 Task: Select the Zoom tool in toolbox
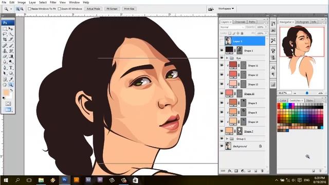(11, 85)
